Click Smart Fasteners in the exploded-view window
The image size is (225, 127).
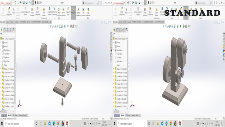pyautogui.click(x=32, y=12)
